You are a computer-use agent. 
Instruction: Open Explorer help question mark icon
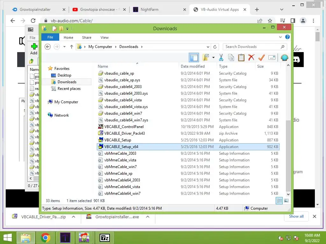(287, 37)
